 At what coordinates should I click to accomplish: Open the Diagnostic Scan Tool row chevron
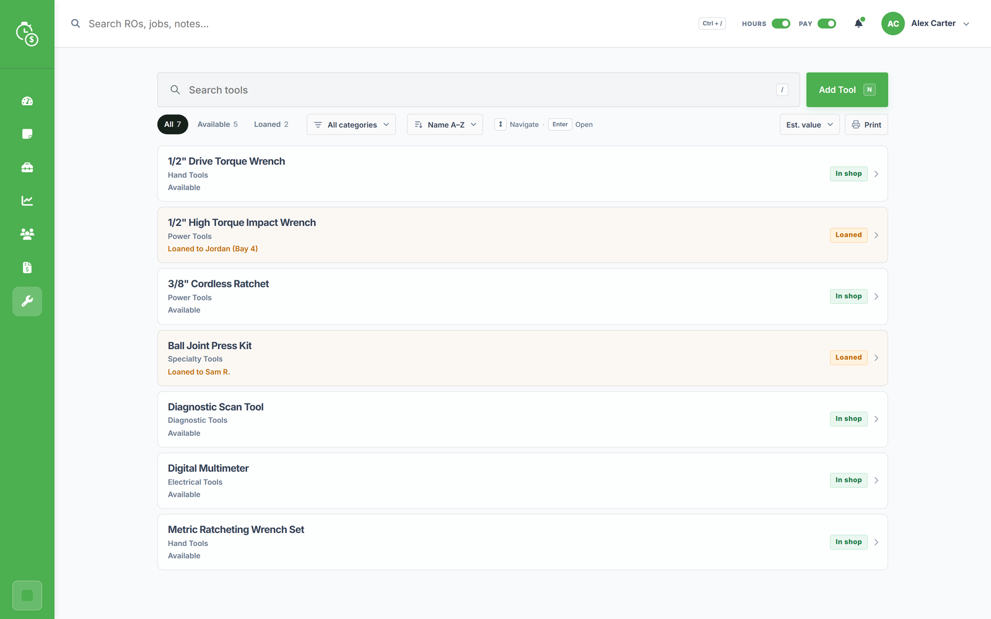point(876,419)
